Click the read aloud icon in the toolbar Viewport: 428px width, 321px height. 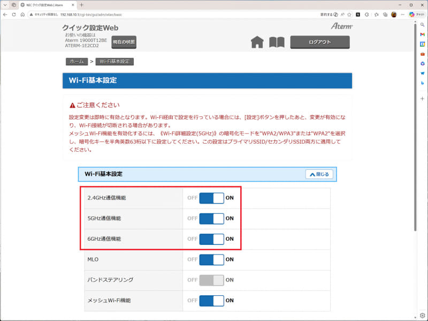click(342, 14)
